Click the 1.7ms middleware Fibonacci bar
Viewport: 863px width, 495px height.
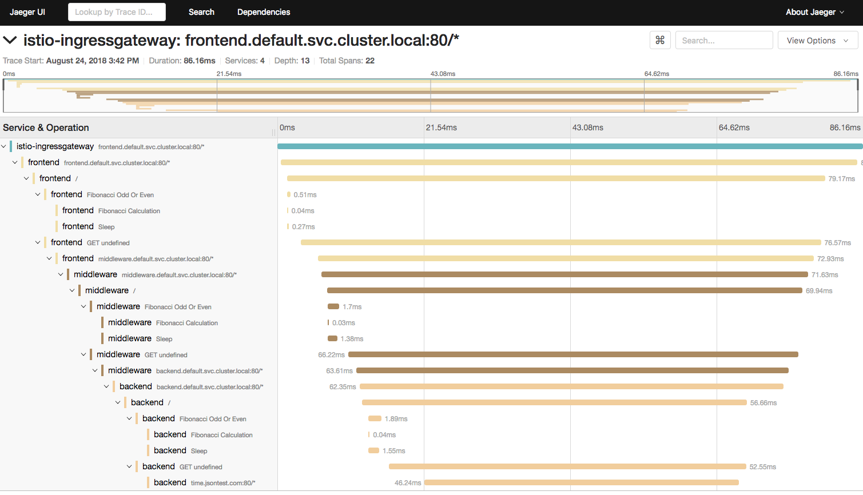(x=333, y=306)
